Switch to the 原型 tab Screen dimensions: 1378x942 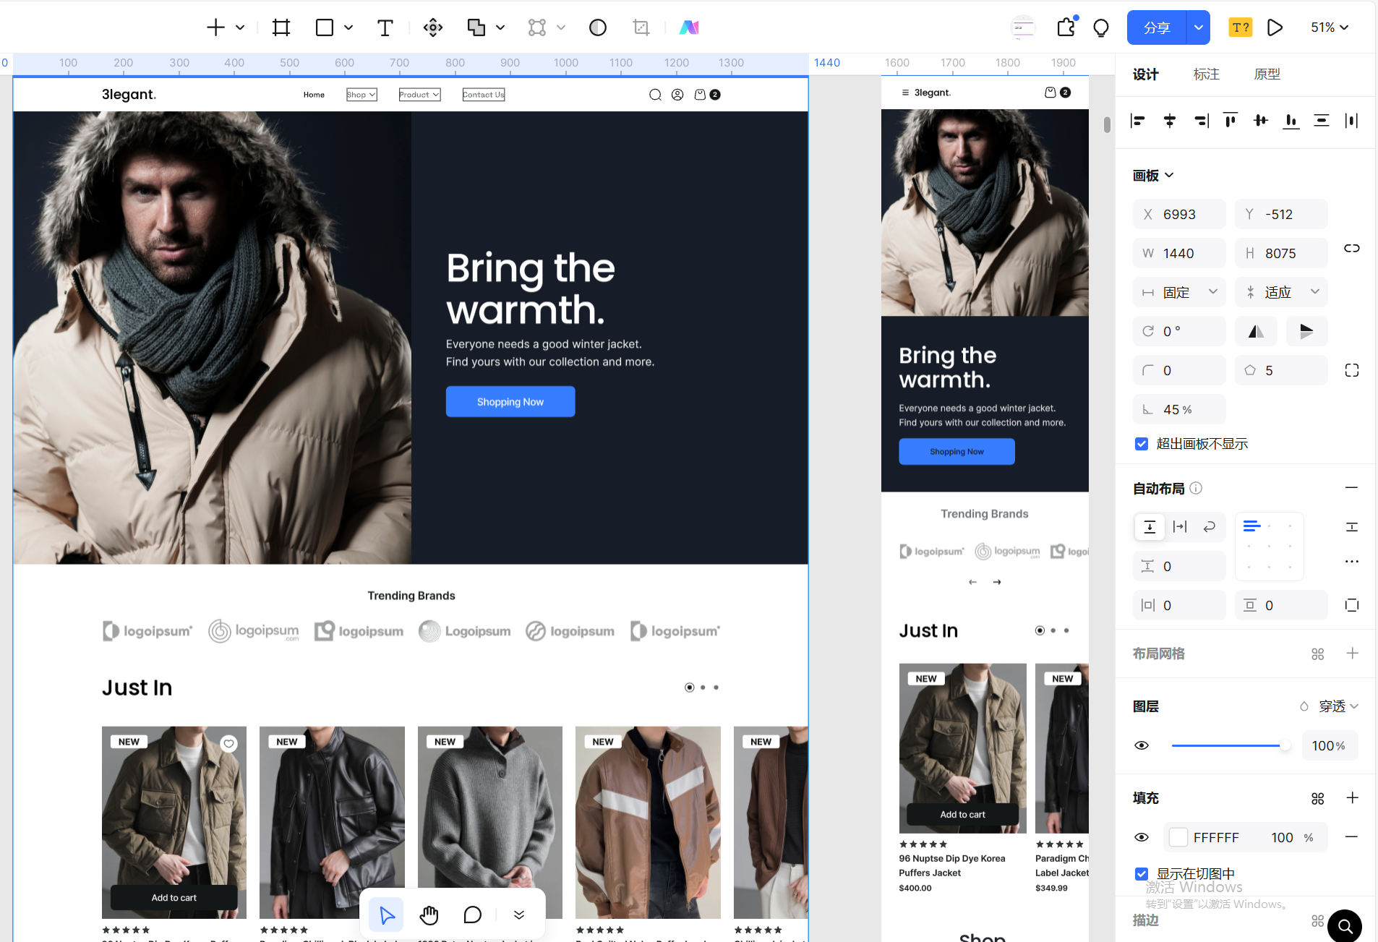click(1267, 74)
